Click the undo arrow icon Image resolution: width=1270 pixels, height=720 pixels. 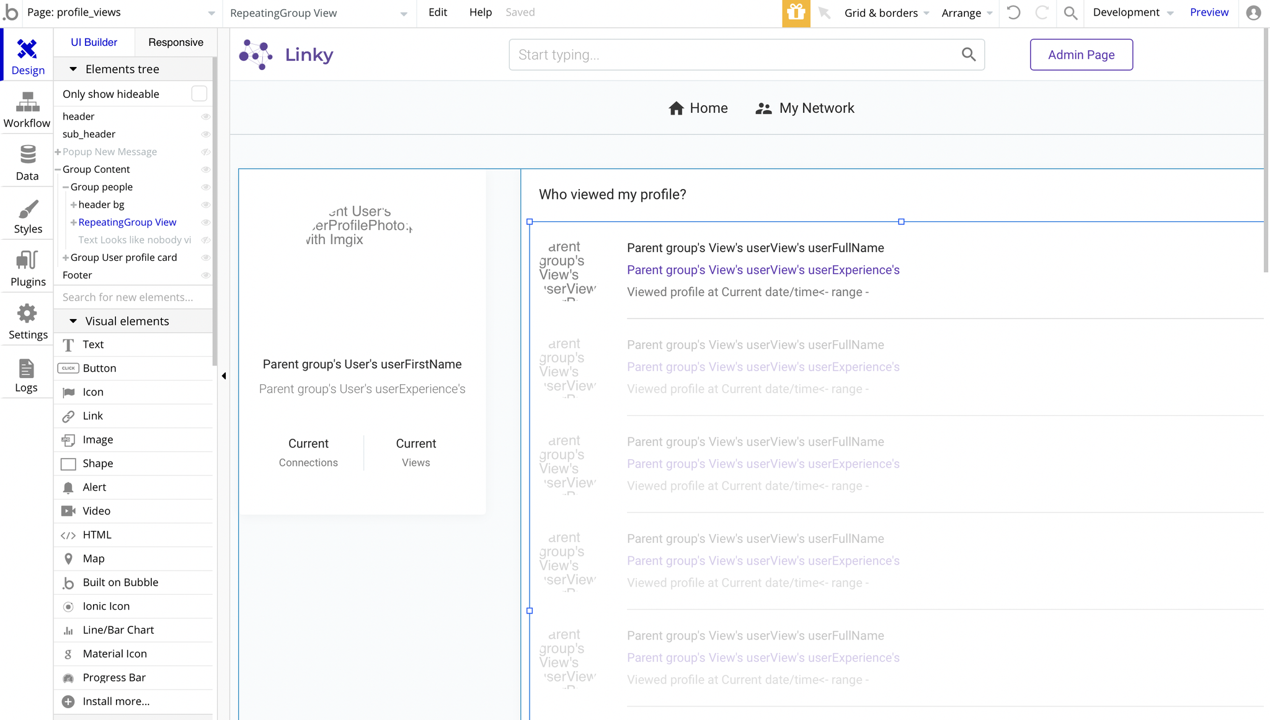1013,13
